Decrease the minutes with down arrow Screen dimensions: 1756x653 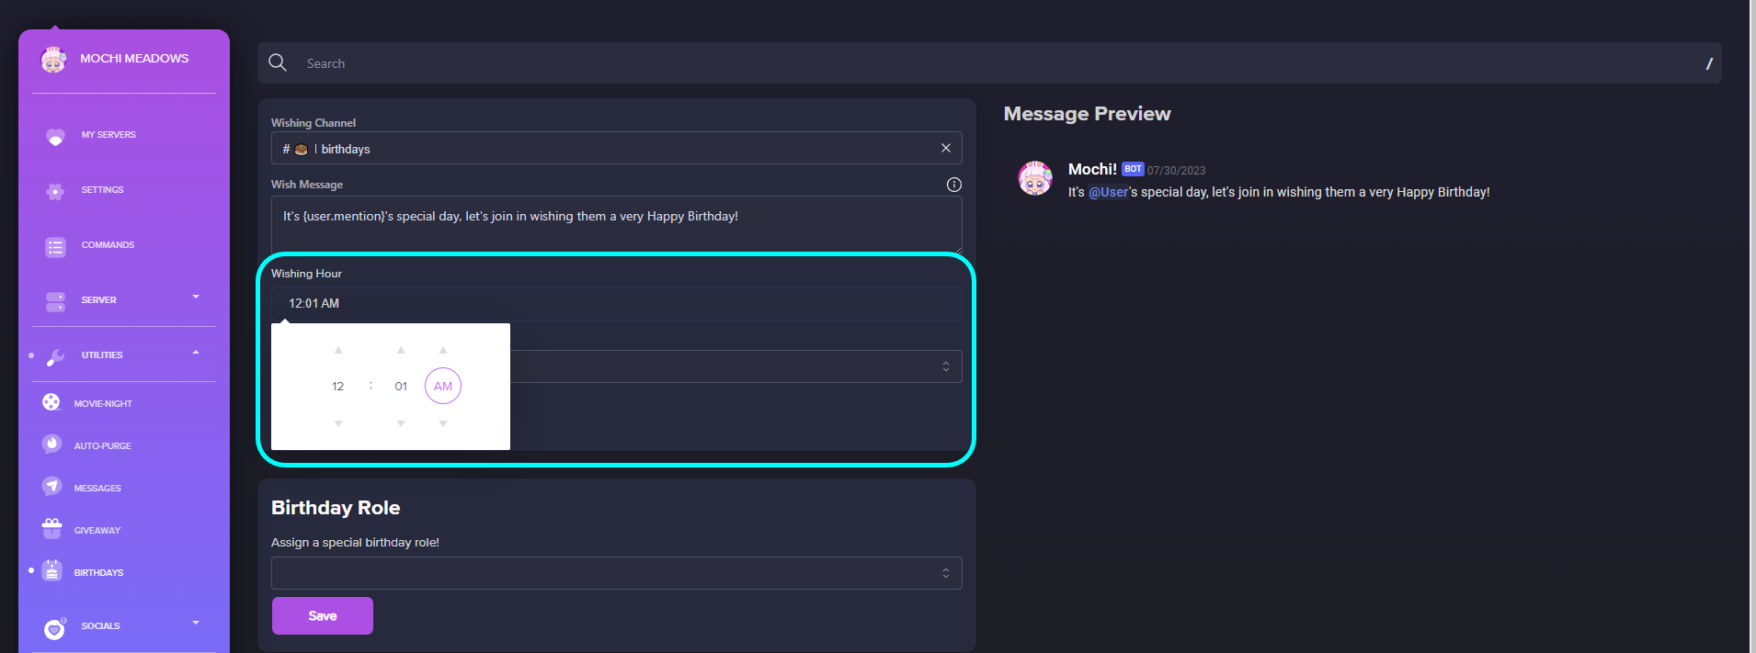401,423
